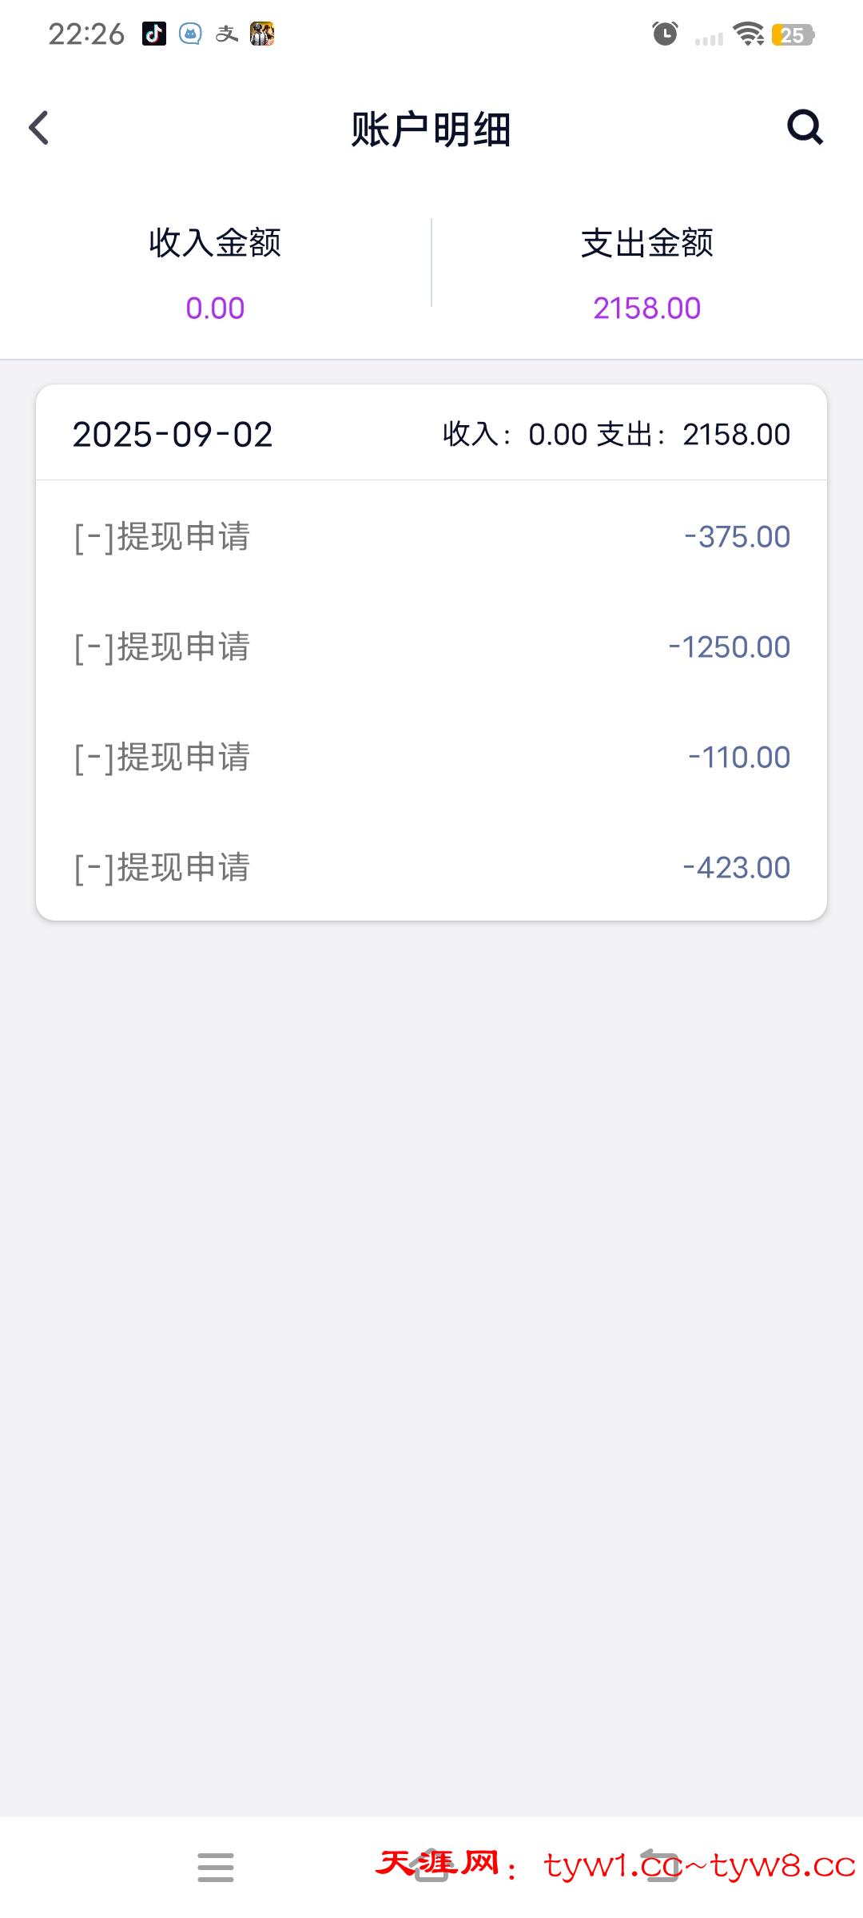Tap the alarm clock status icon
The height and width of the screenshot is (1918, 863).
[x=665, y=34]
